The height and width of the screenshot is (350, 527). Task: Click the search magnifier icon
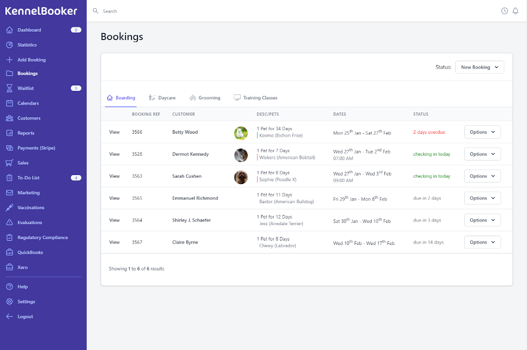(x=96, y=11)
